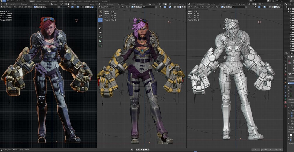The height and width of the screenshot is (152, 294).
Task: Toggle overlays in left viewport header
Action: (78, 7)
